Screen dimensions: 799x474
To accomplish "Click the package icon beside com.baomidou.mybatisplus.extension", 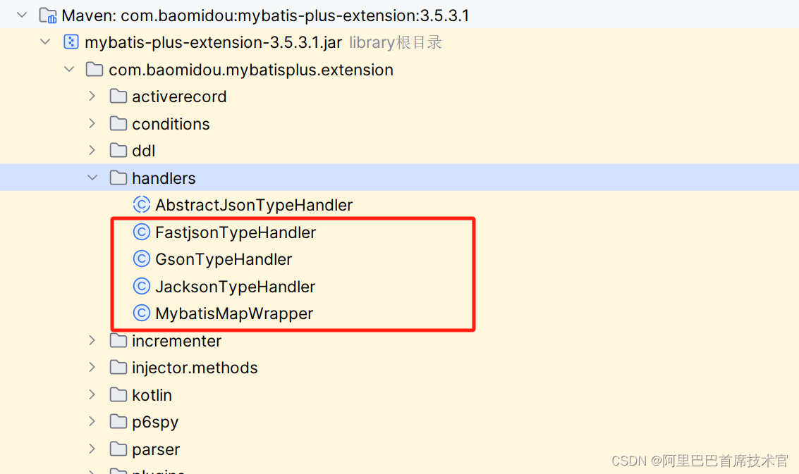I will pyautogui.click(x=94, y=69).
